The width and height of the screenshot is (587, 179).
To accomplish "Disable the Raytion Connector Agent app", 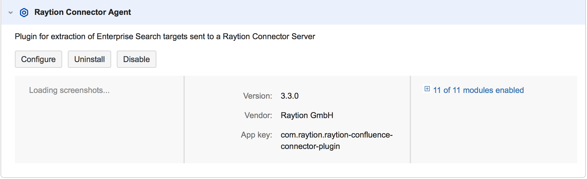I will click(136, 59).
